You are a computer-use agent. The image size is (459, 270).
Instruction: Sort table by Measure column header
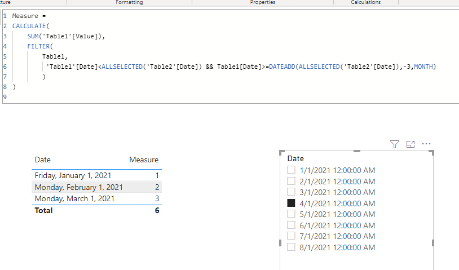point(144,160)
